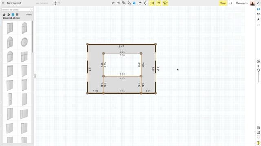Screen dimensions: 261x146
Task: Open the user profile avatar
Action: 252,3
